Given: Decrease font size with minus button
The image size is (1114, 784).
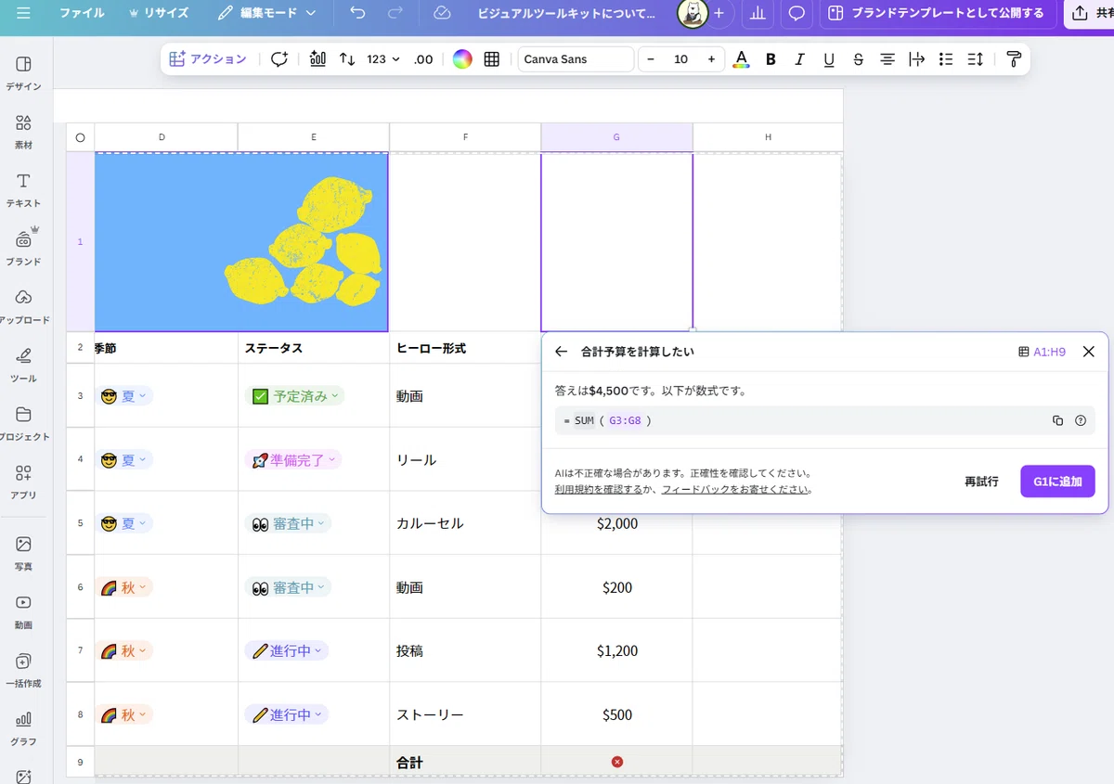Looking at the screenshot, I should 651,58.
